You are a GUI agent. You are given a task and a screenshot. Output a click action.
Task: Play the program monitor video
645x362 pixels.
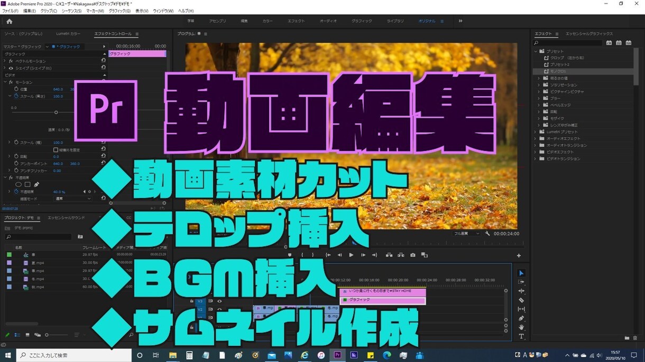pyautogui.click(x=351, y=255)
